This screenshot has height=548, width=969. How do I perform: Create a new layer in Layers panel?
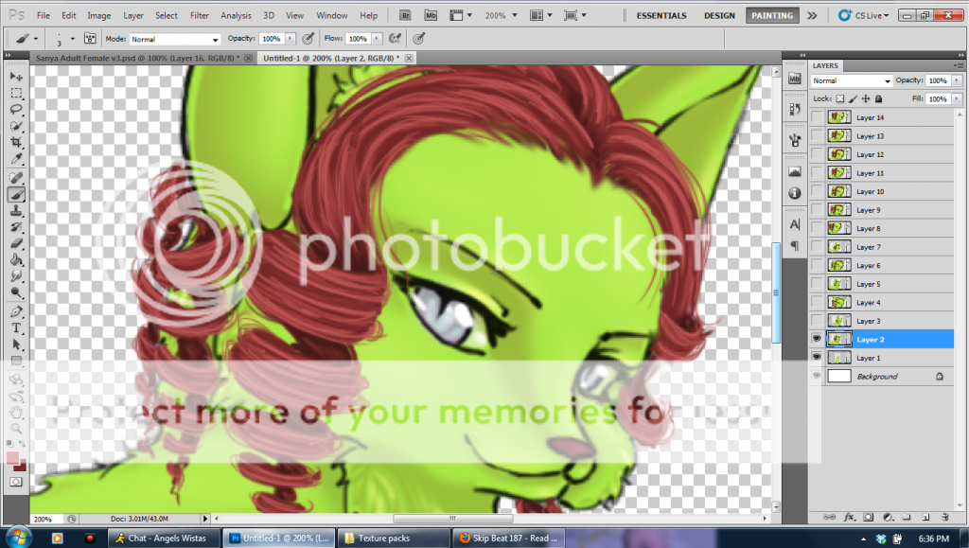pyautogui.click(x=925, y=518)
